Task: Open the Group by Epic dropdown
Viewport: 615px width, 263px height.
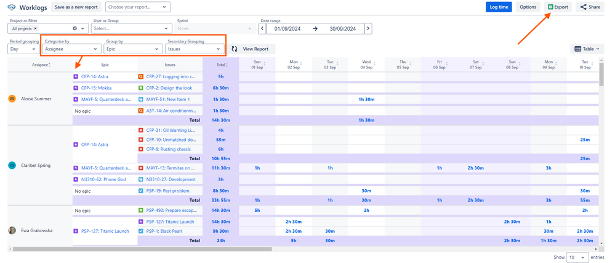Action: [x=133, y=49]
